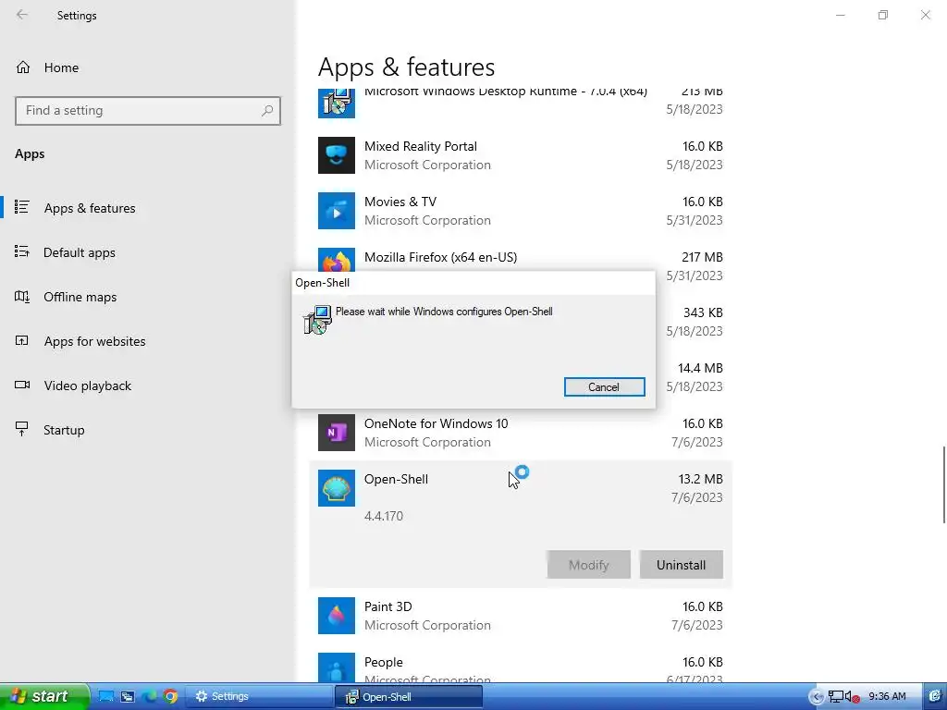This screenshot has width=947, height=710.
Task: Click the Mozilla Firefox app icon
Action: coord(337,261)
